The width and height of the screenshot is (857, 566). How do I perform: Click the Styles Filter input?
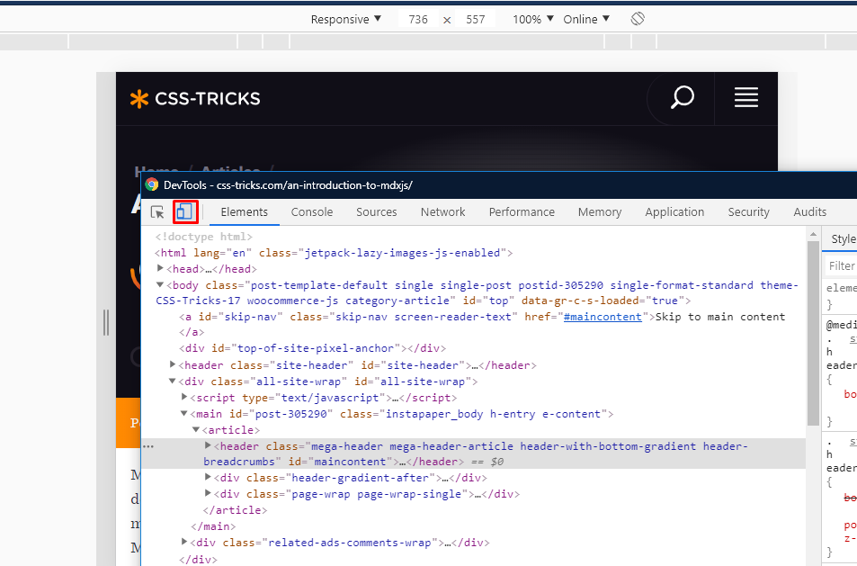(x=841, y=265)
